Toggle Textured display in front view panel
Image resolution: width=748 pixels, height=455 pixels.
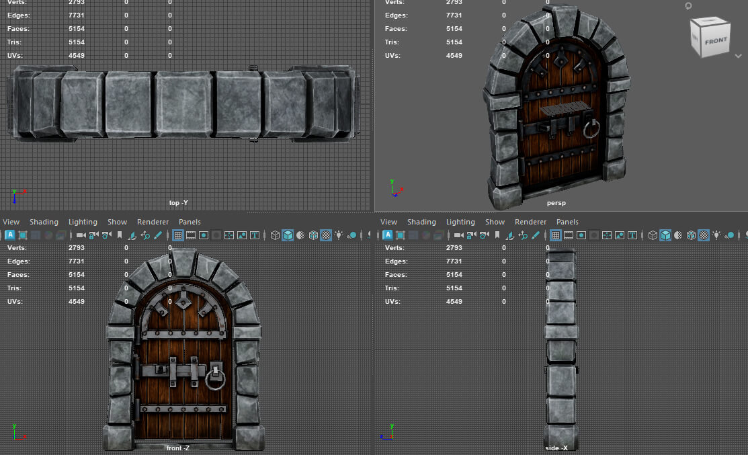click(x=326, y=235)
